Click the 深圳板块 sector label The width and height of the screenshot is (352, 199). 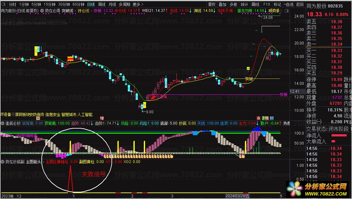[23, 115]
